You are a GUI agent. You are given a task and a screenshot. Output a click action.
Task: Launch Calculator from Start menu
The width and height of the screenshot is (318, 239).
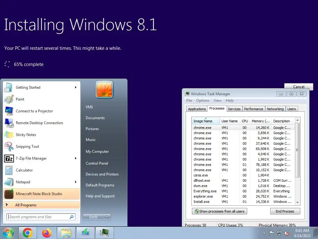42,170
